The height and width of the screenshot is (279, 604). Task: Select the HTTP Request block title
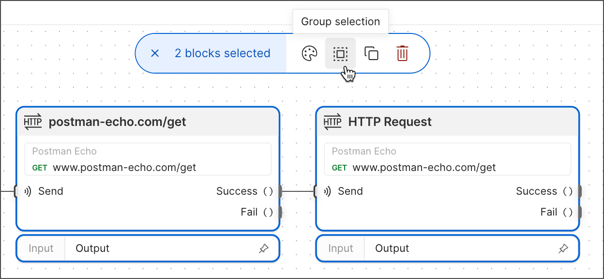coord(390,122)
